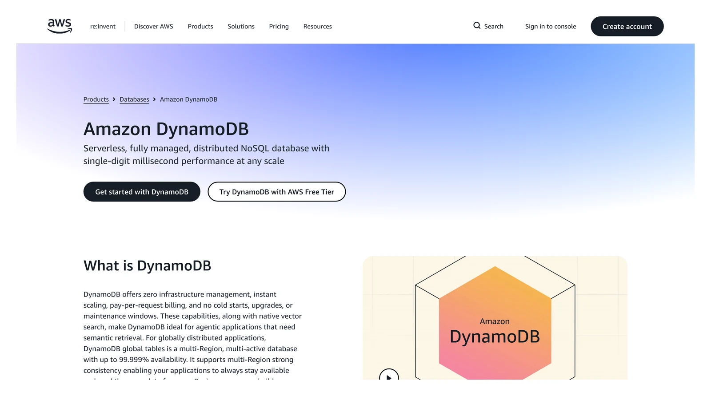This screenshot has height=396, width=711.
Task: Click the Amazon DynamoDB page heading
Action: pyautogui.click(x=166, y=129)
